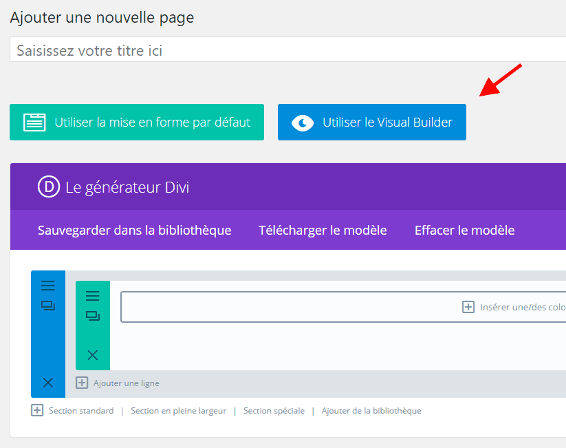The image size is (566, 448).
Task: Click the page title input field
Action: point(287,49)
